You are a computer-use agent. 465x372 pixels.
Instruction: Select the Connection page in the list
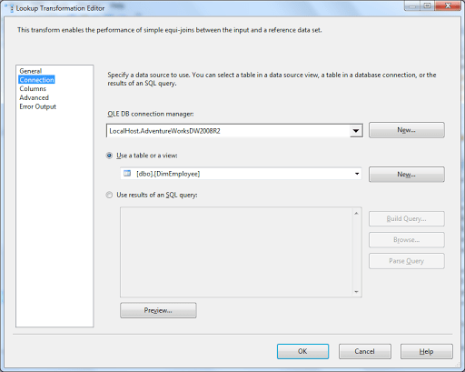pos(36,80)
